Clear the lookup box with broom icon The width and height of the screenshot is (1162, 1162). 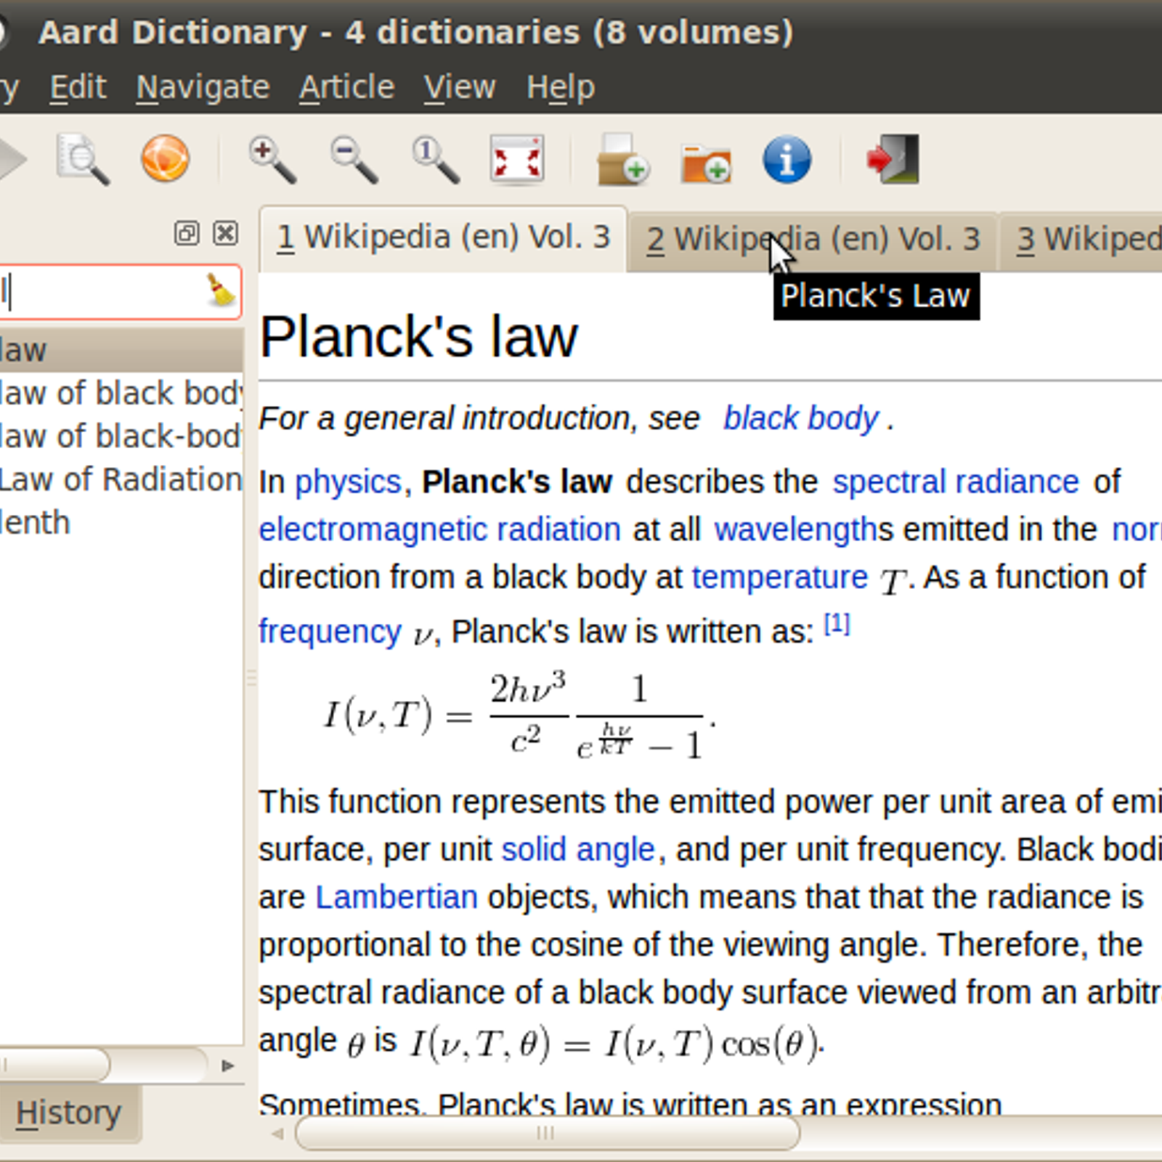click(221, 291)
